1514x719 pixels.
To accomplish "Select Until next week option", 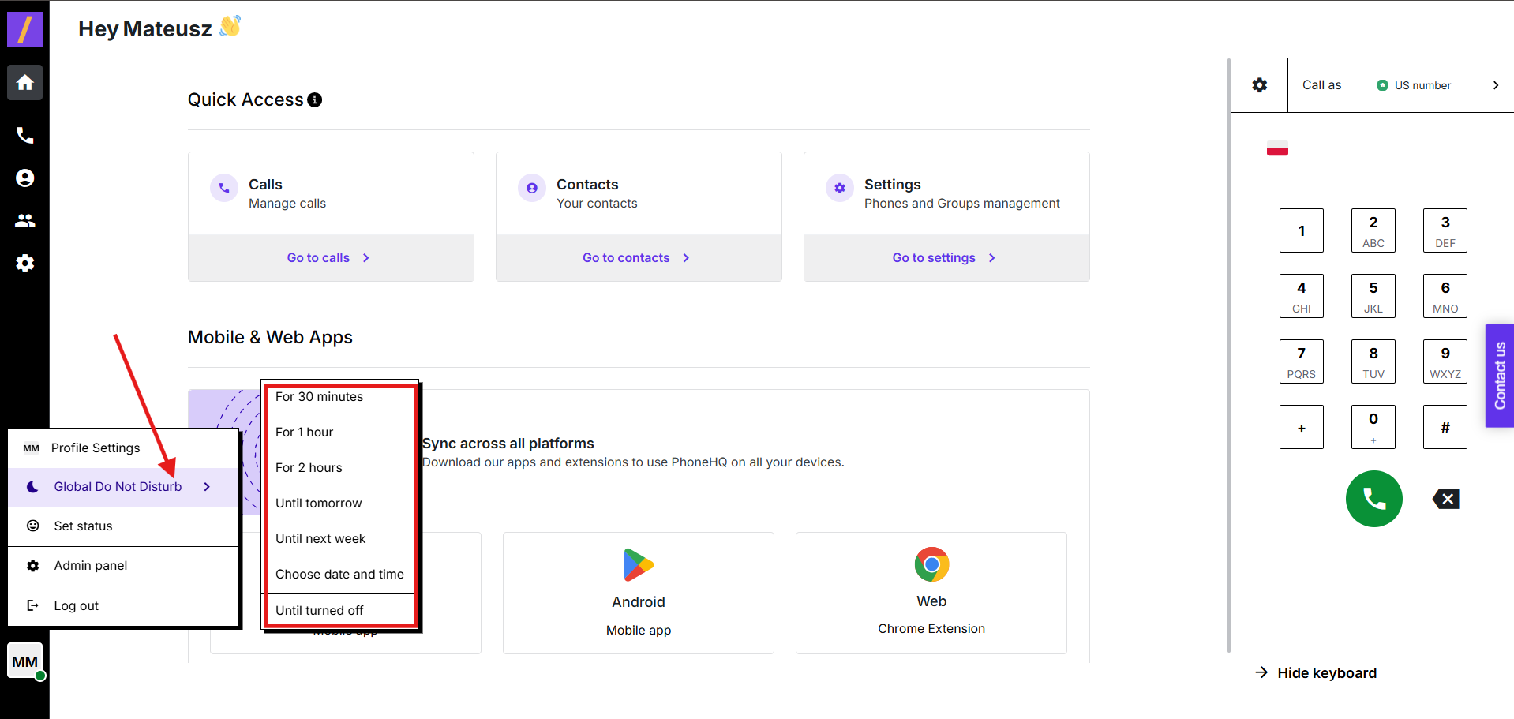I will pos(339,539).
